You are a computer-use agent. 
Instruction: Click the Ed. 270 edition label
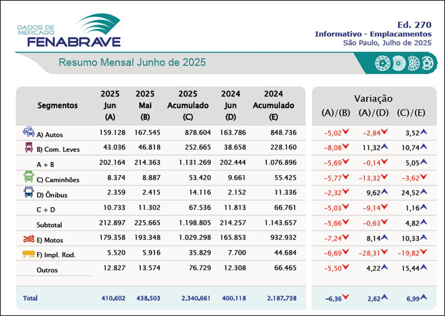point(414,24)
